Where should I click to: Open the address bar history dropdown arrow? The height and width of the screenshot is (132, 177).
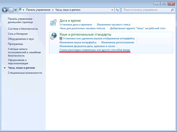[x=112, y=10]
